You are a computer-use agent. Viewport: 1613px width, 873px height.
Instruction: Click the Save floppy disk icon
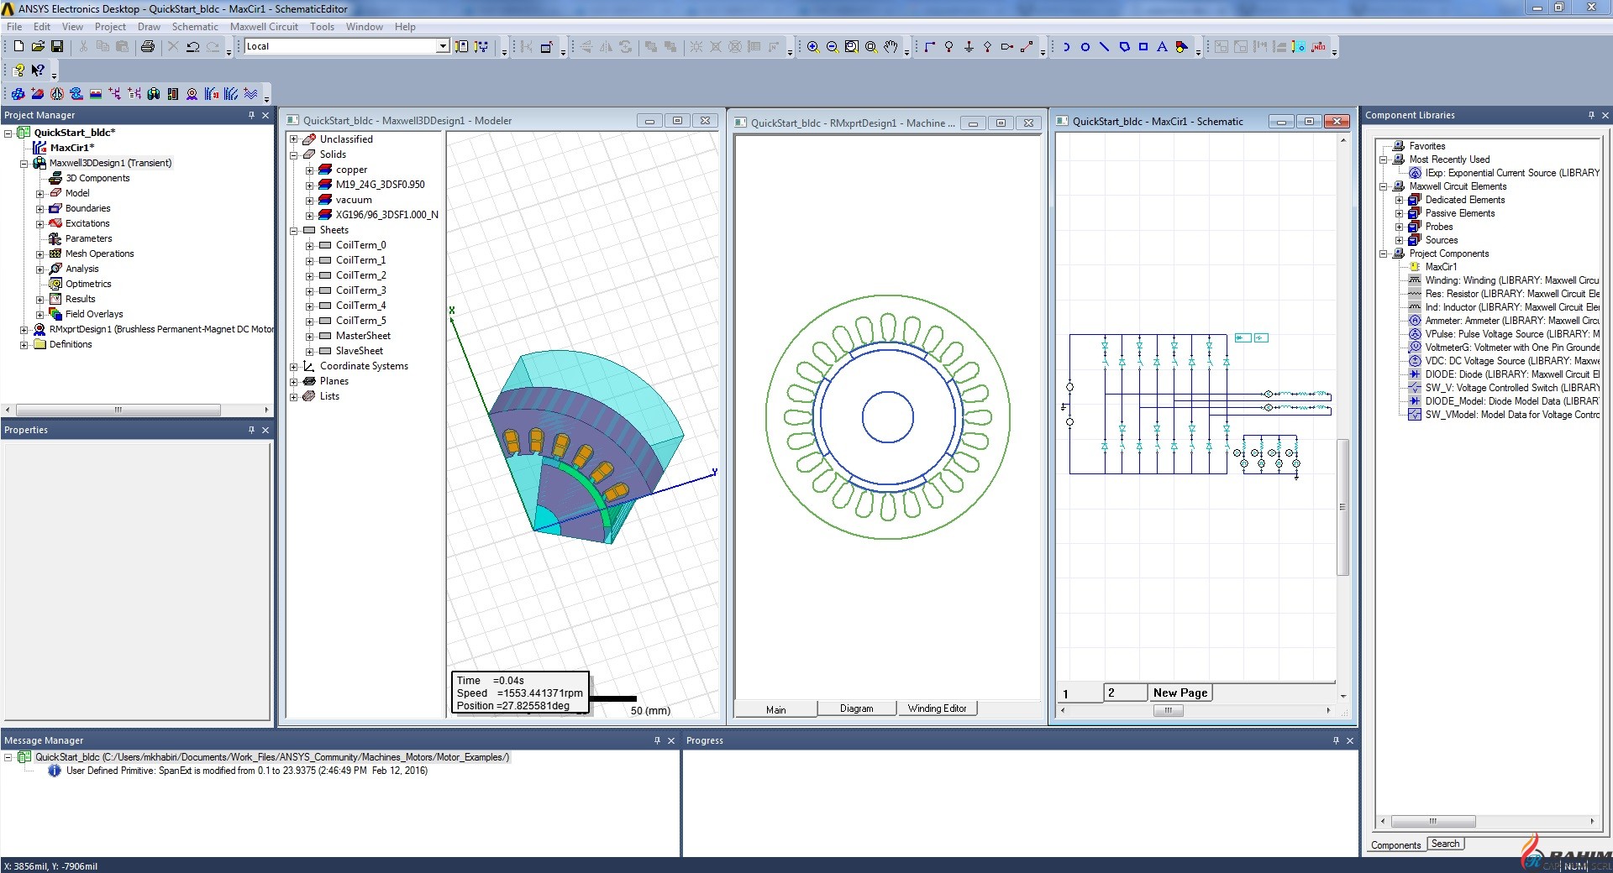(57, 46)
